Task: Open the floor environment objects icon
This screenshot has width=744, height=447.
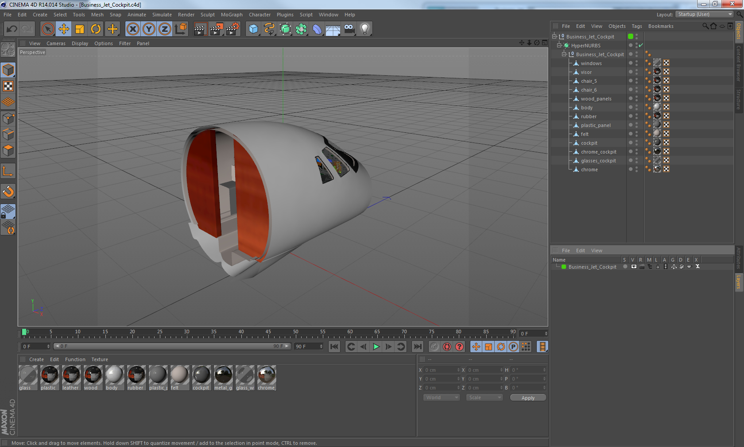Action: (x=333, y=29)
